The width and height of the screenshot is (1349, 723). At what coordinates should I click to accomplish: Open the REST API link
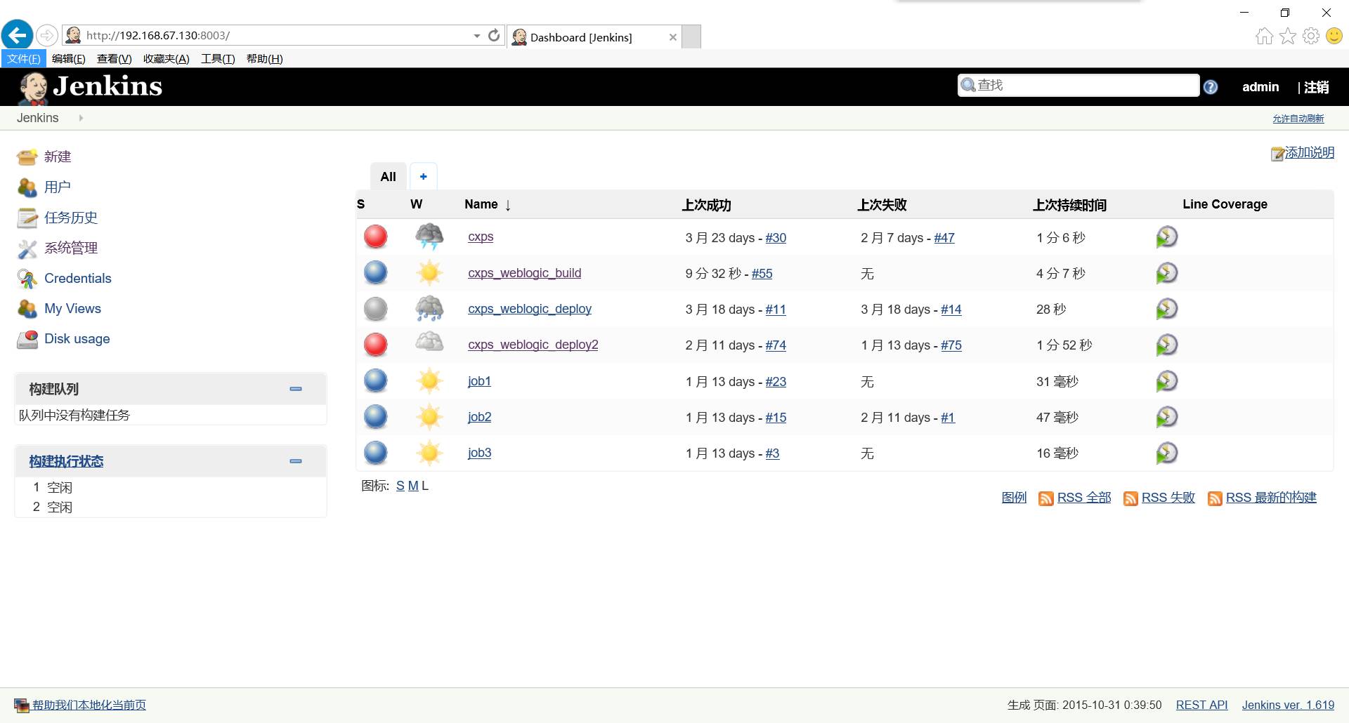(1202, 705)
